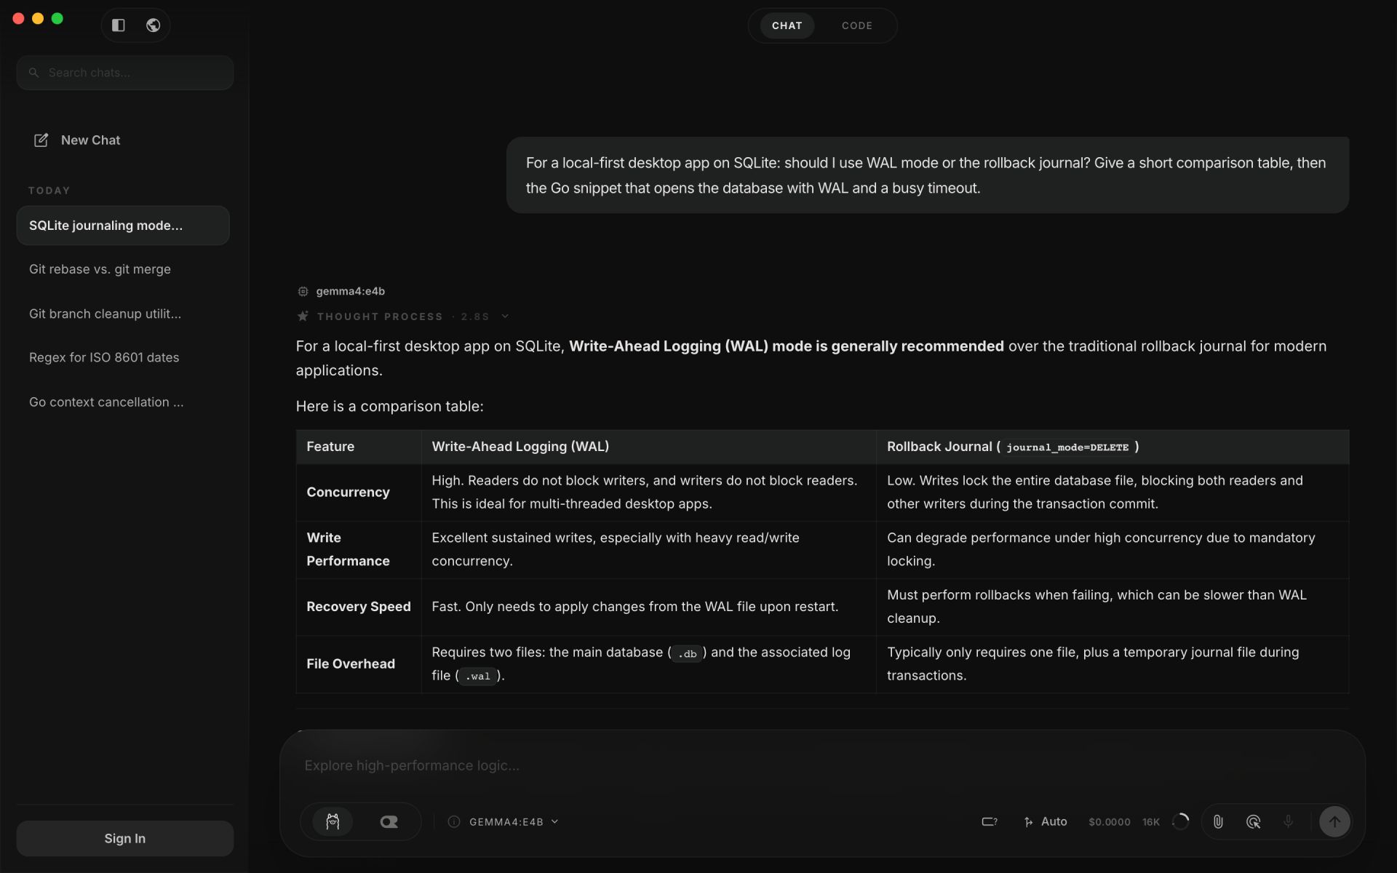This screenshot has width=1397, height=873.
Task: Select the CHAT tab
Action: point(787,25)
